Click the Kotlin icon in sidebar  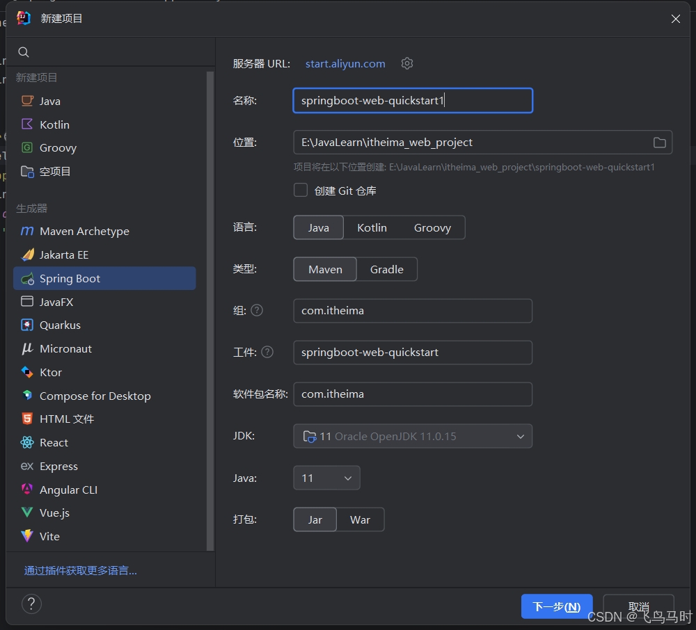click(x=27, y=124)
